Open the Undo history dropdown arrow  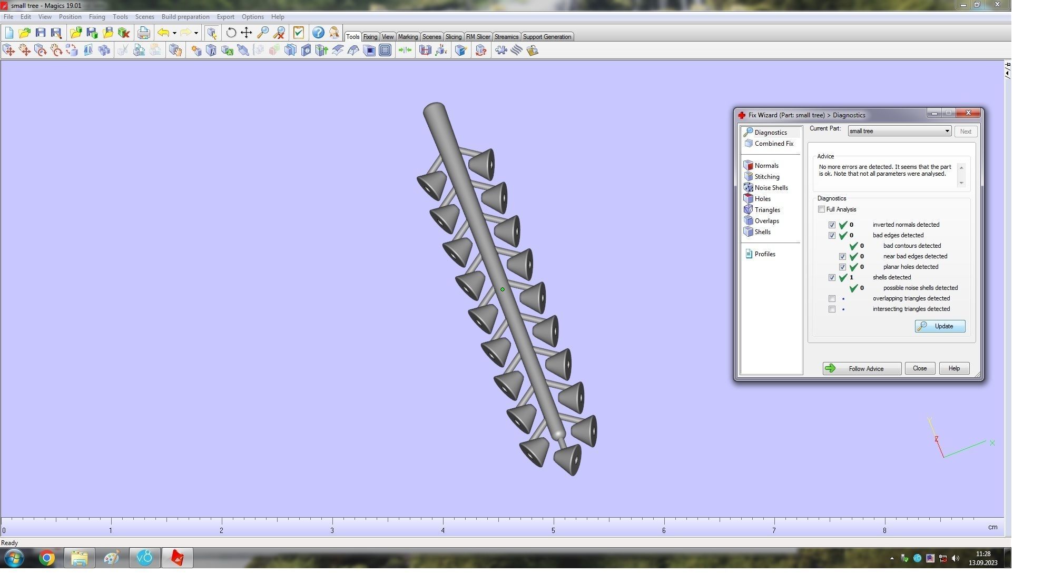pyautogui.click(x=174, y=33)
